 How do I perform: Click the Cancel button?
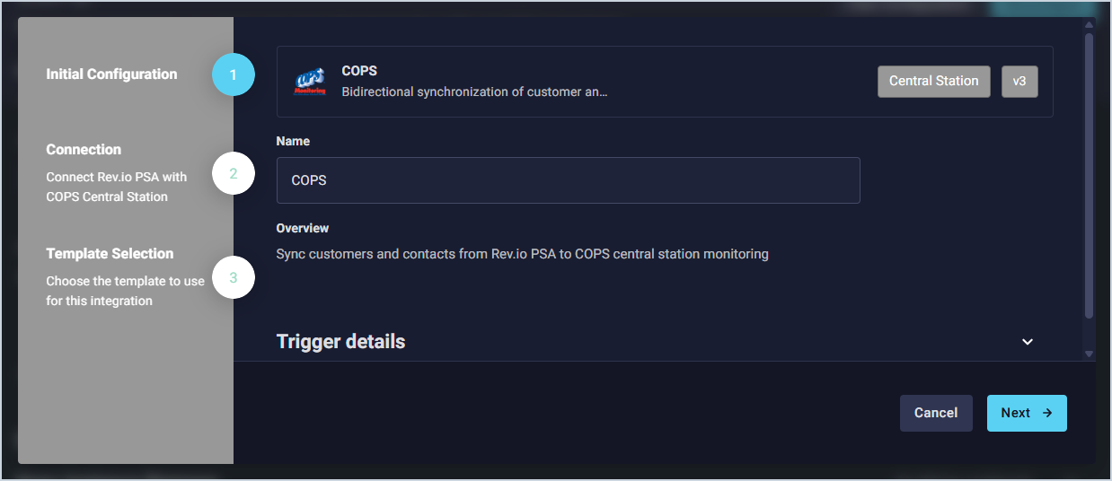[936, 413]
